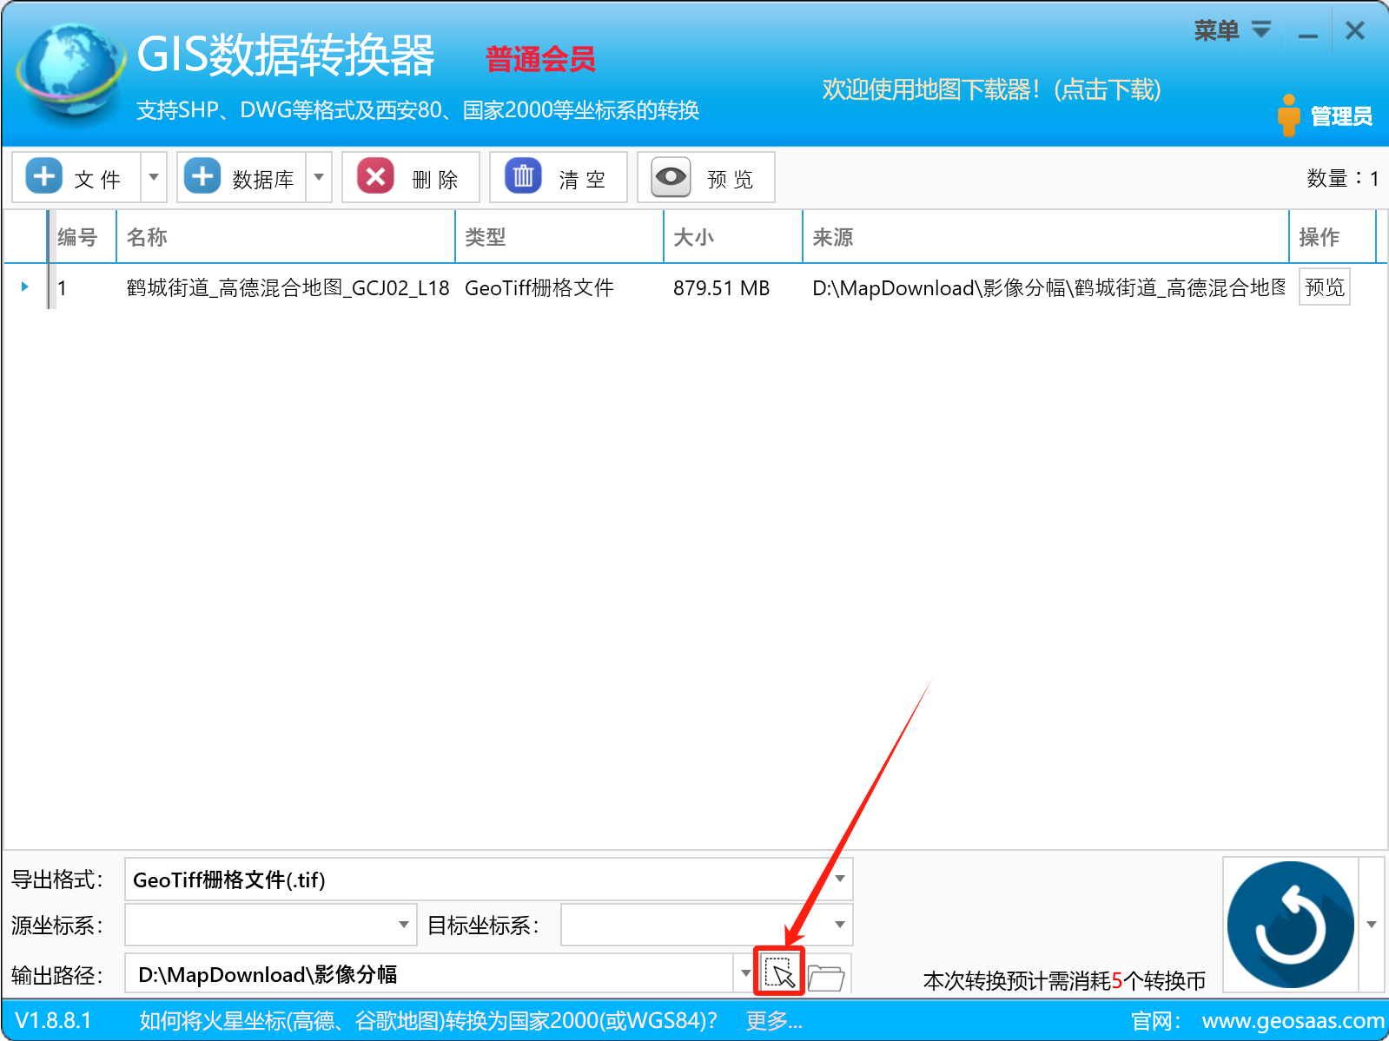The image size is (1389, 1041).
Task: Click the row's 预览 button in 操作 column
Action: [1325, 287]
